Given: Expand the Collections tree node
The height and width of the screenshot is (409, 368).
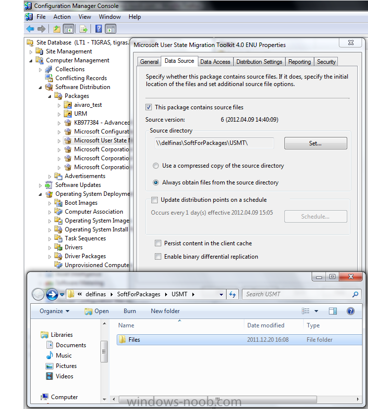Looking at the screenshot, I should pyautogui.click(x=40, y=70).
